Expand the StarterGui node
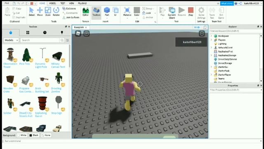This screenshot has width=264, height=149. pyautogui.click(x=212, y=67)
